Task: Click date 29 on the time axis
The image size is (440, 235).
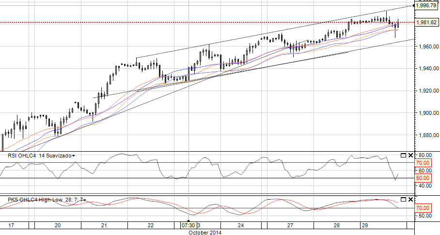Action: (364, 225)
